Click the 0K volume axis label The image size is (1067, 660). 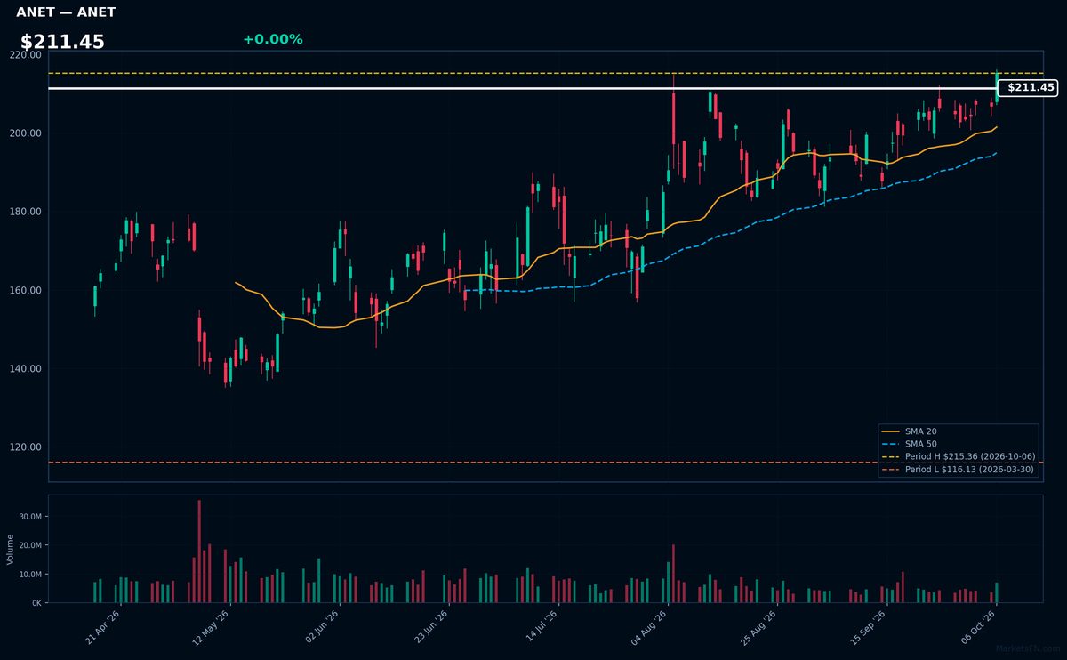point(36,603)
